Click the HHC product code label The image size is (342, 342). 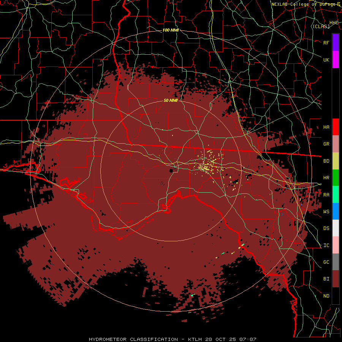click(334, 23)
